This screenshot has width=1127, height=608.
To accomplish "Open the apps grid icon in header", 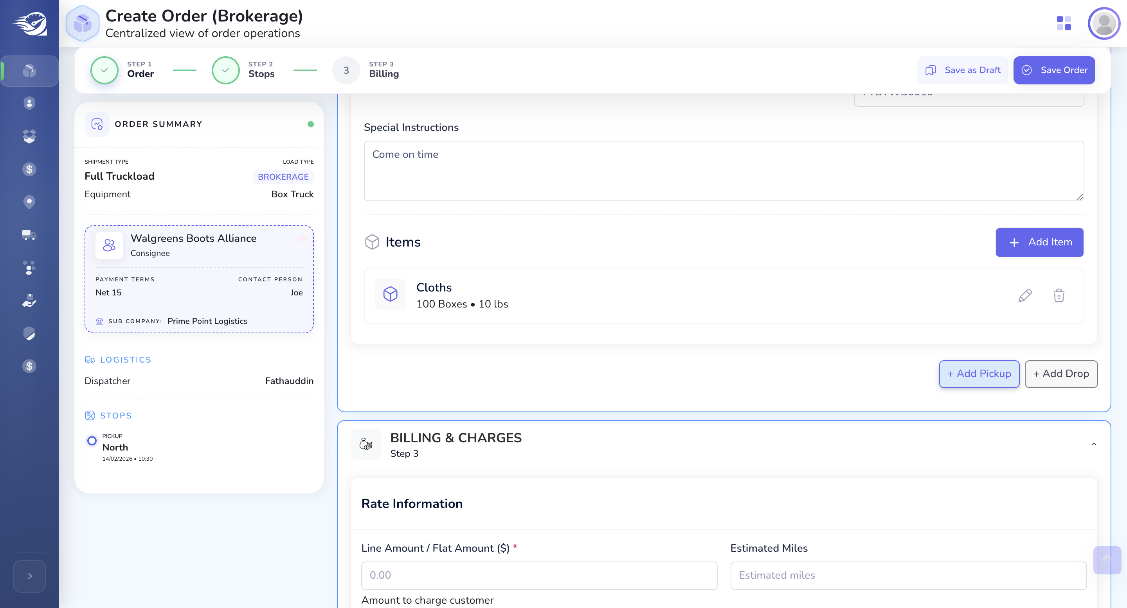I will [x=1064, y=23].
